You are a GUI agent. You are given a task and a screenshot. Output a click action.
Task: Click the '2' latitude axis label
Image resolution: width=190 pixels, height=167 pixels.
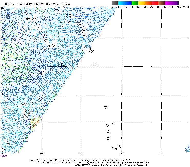point(2,123)
